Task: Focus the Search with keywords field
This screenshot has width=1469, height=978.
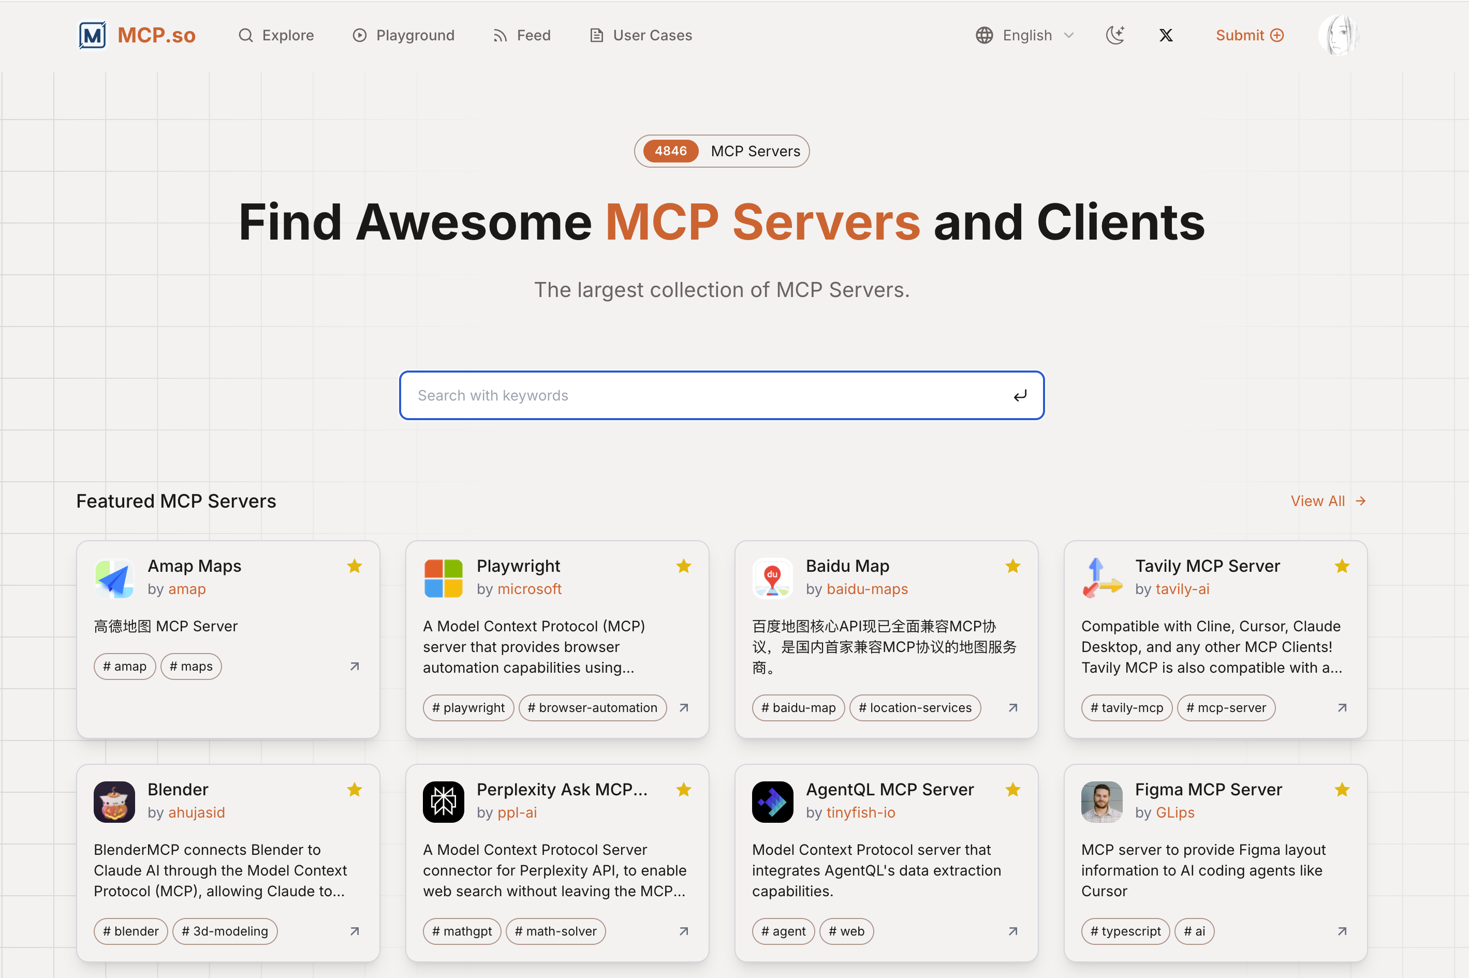Action: (x=711, y=395)
